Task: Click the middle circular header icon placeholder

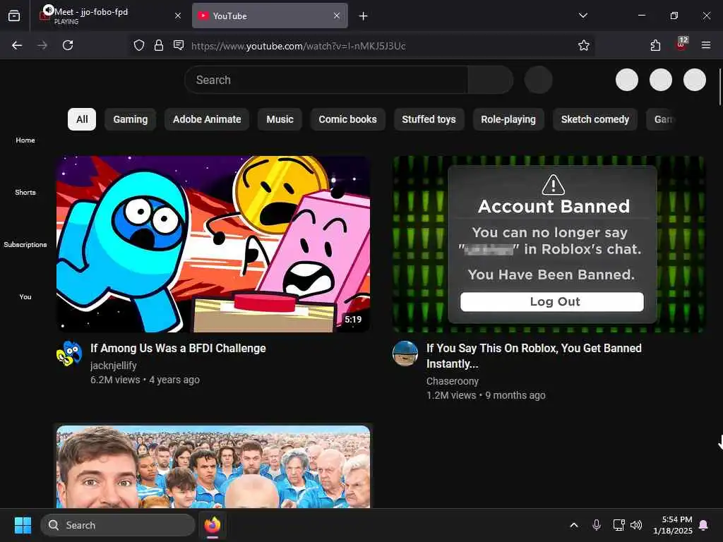Action: point(661,80)
